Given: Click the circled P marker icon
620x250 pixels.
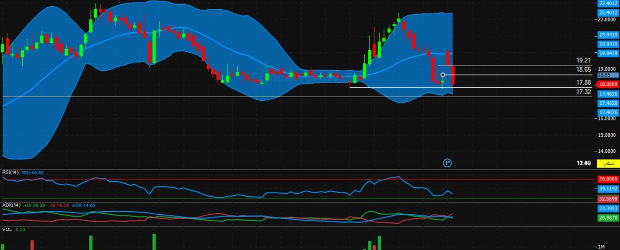Looking at the screenshot, I should click(447, 163).
